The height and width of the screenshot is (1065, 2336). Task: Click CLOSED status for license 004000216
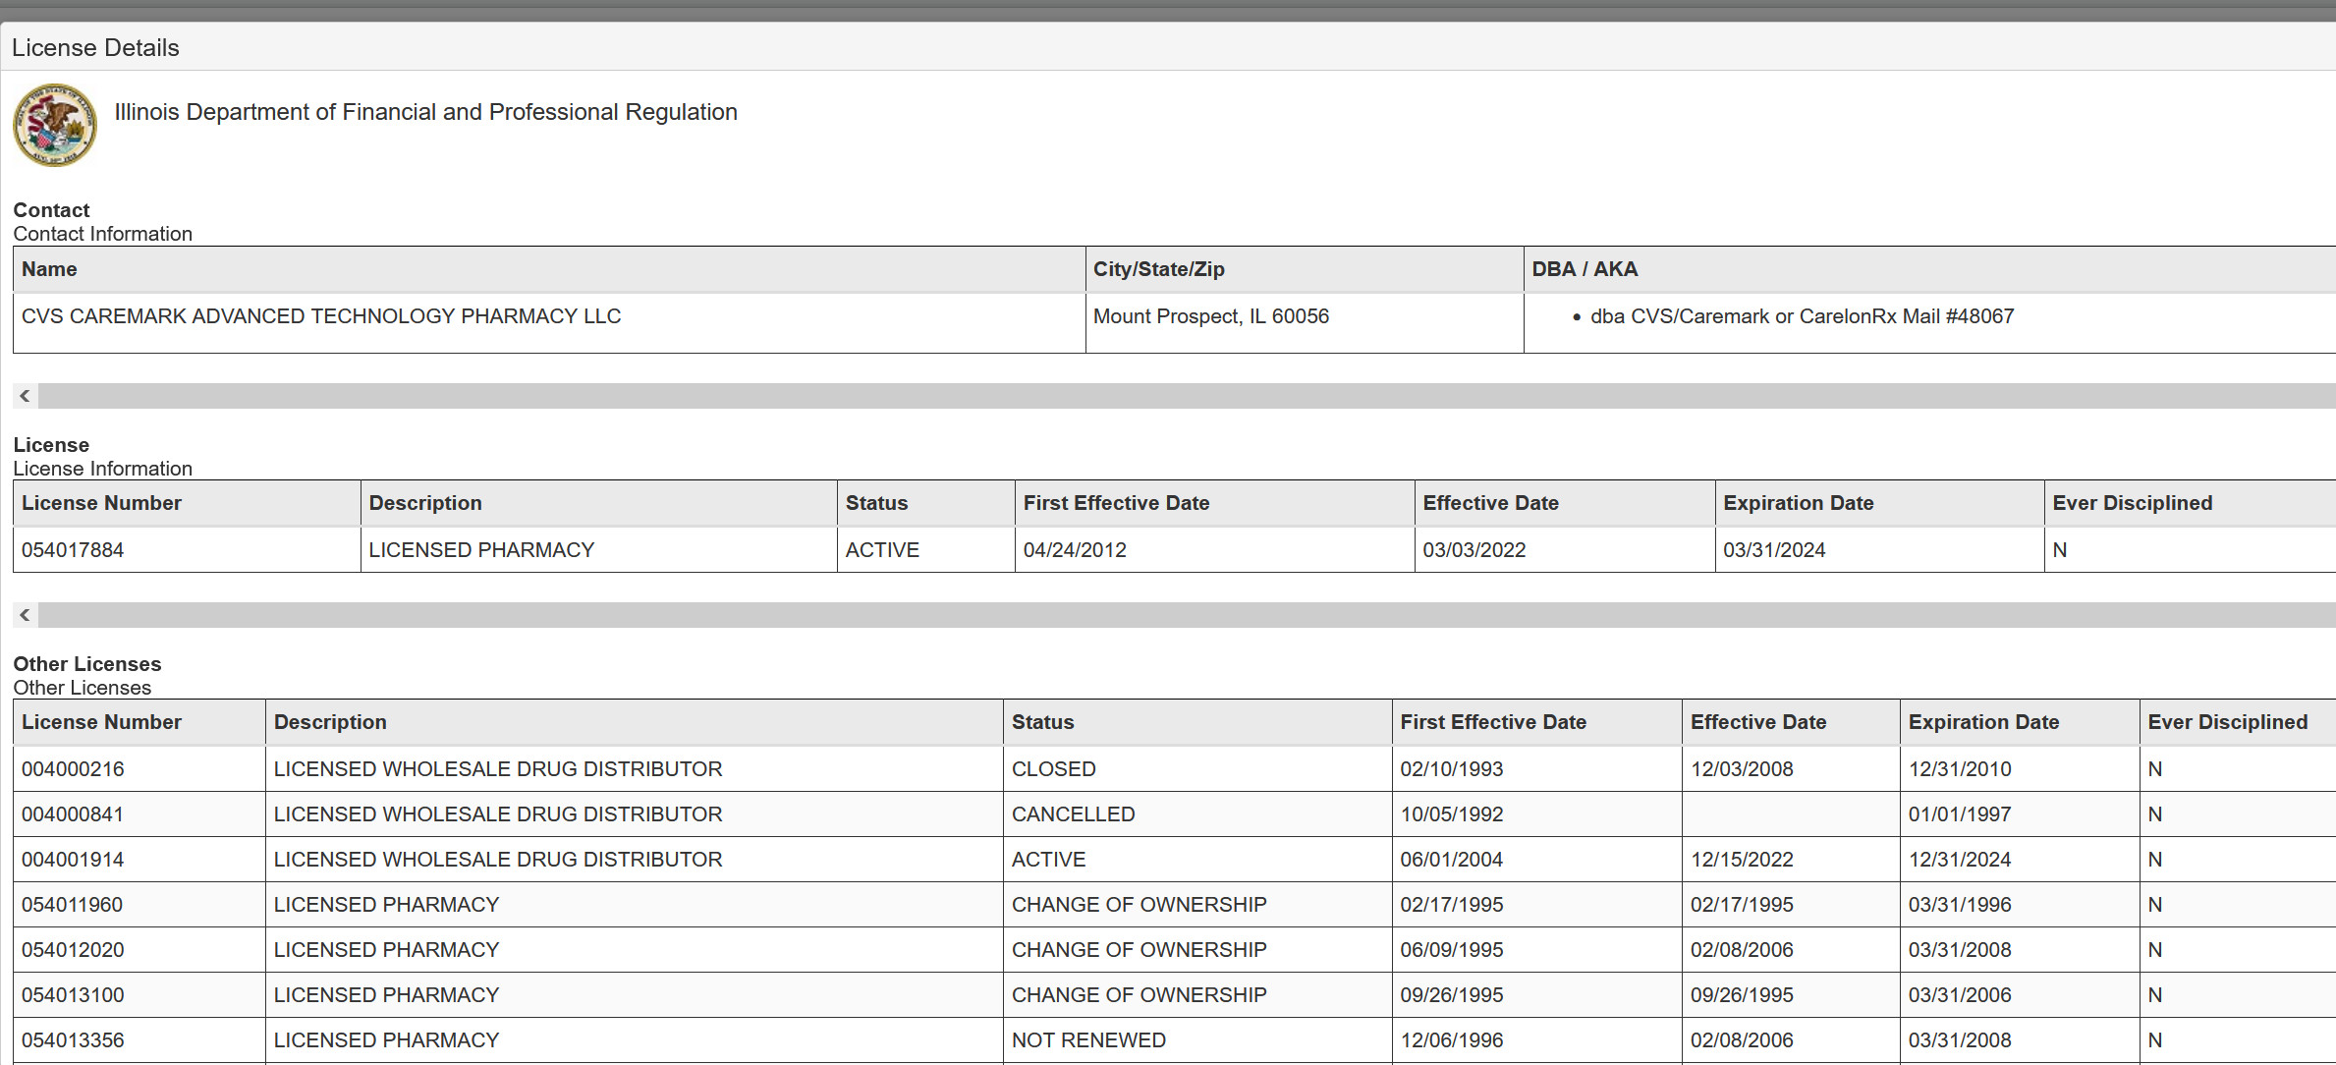tap(1053, 769)
